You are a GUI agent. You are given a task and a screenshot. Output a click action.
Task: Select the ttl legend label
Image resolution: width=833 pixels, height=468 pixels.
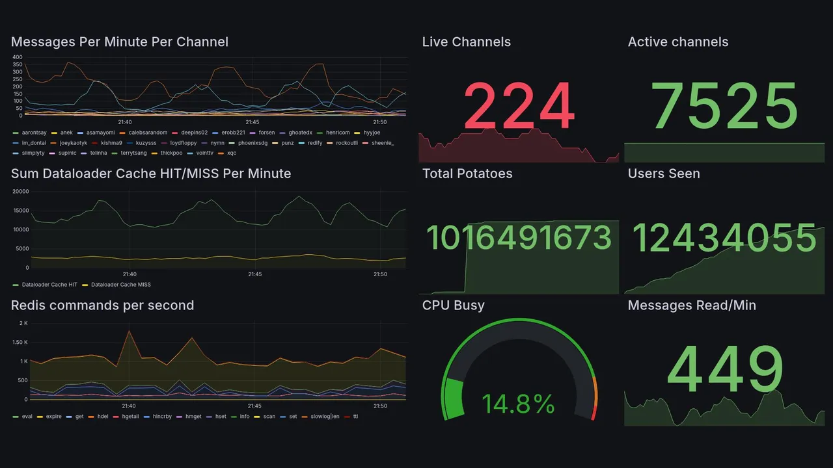pyautogui.click(x=355, y=416)
